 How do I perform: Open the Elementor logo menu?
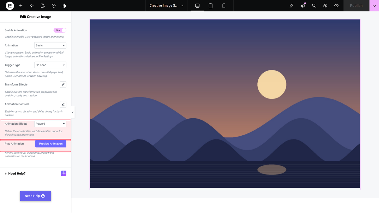click(10, 6)
